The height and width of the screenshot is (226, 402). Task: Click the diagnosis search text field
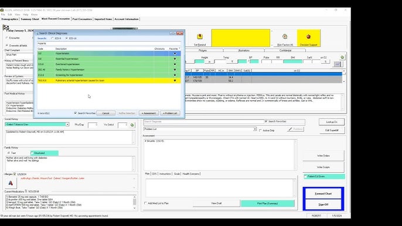coord(109,43)
